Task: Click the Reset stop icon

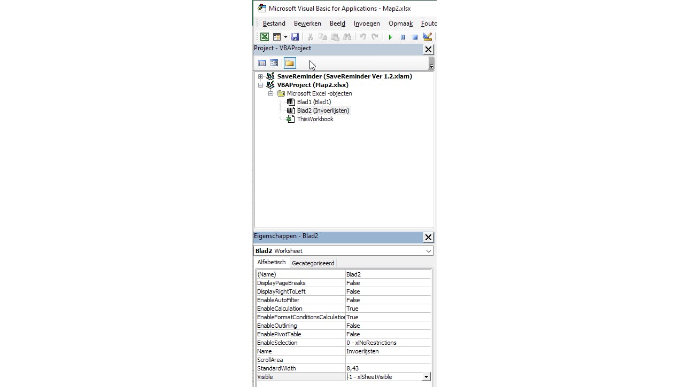Action: pos(415,37)
